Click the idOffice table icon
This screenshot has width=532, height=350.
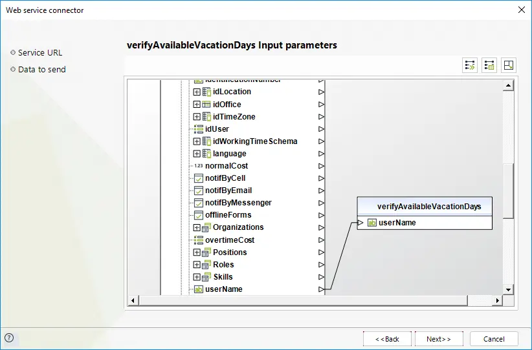[x=206, y=104]
